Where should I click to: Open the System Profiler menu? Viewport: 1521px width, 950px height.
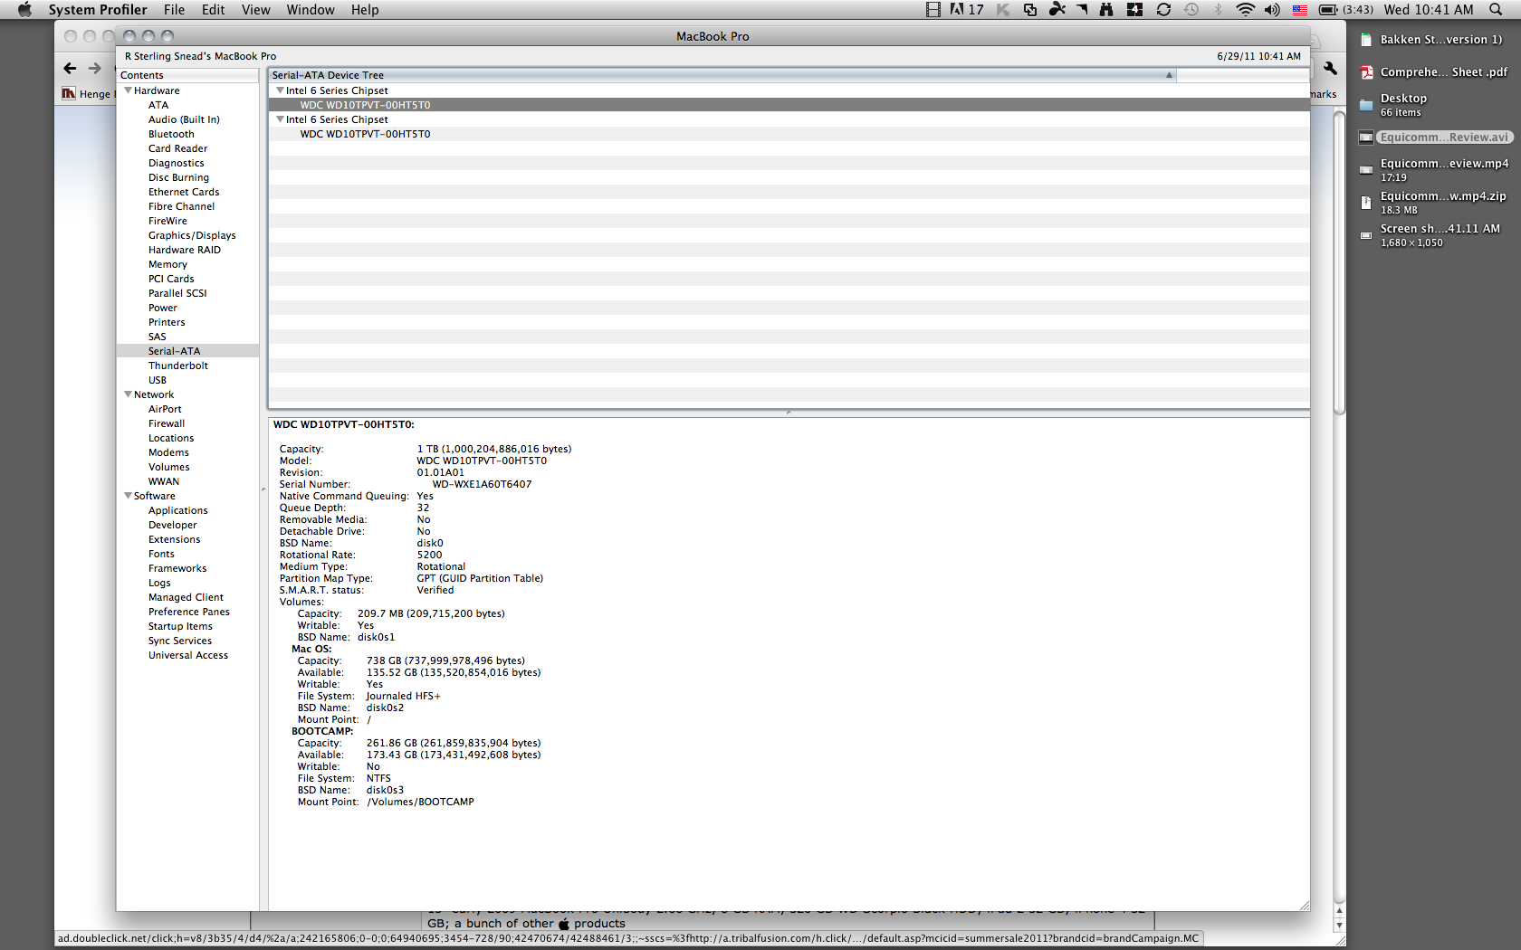pyautogui.click(x=98, y=9)
